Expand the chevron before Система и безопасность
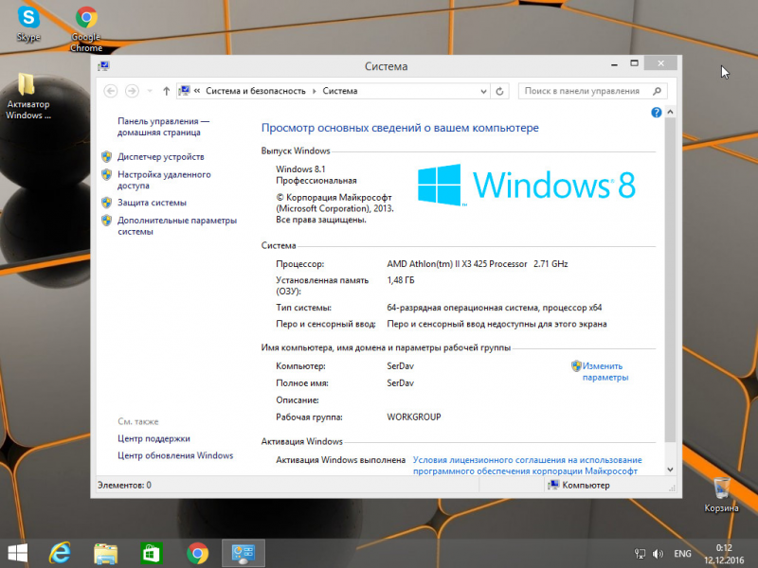Viewport: 758px width, 568px height. tap(197, 91)
